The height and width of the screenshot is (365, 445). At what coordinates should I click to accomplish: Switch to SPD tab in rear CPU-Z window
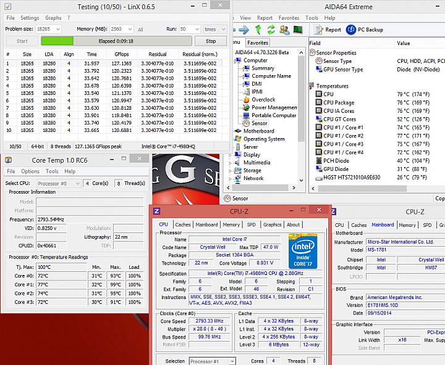point(427,225)
